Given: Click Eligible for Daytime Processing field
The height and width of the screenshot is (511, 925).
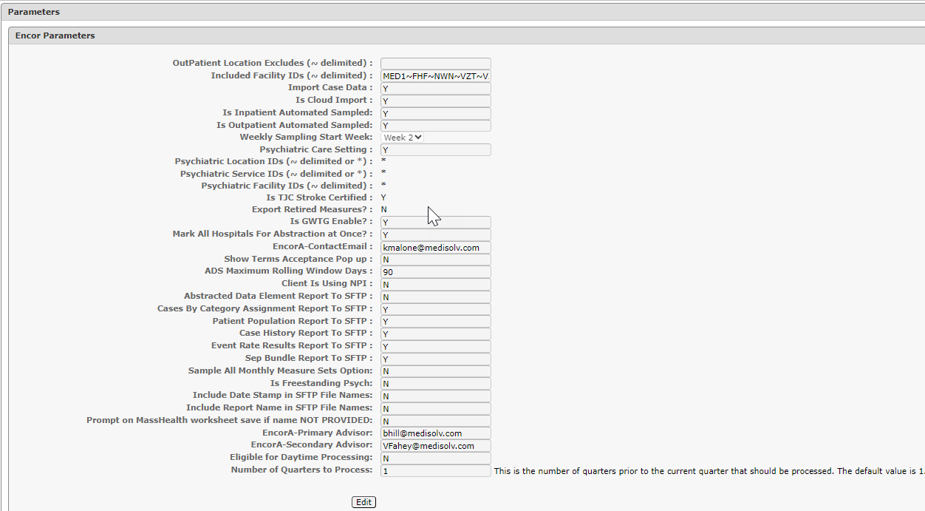Looking at the screenshot, I should click(436, 458).
